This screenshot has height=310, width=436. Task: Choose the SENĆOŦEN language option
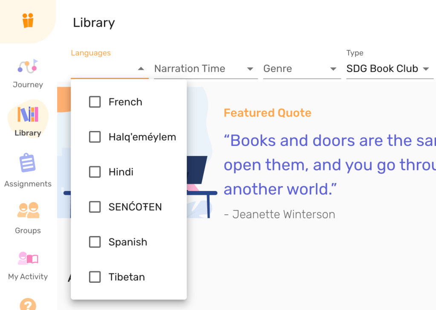tap(135, 207)
